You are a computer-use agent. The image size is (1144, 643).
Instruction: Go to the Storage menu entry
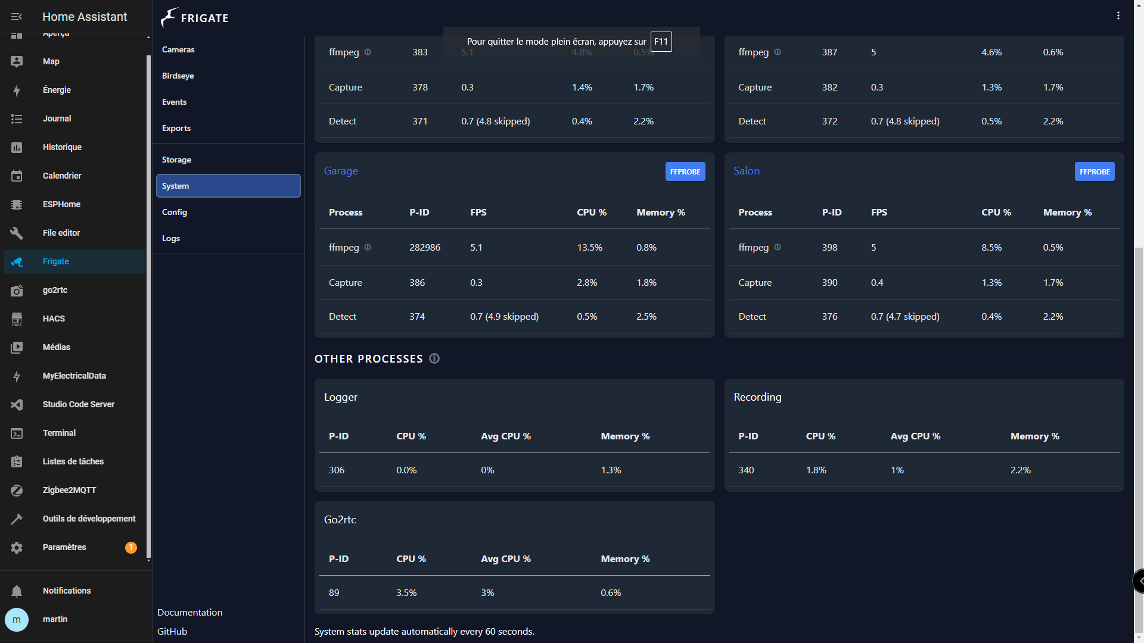tap(176, 160)
